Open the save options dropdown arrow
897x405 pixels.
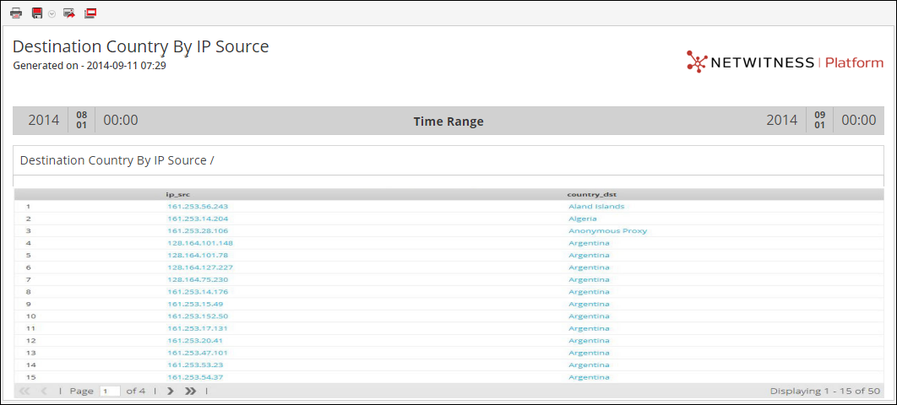pos(52,14)
